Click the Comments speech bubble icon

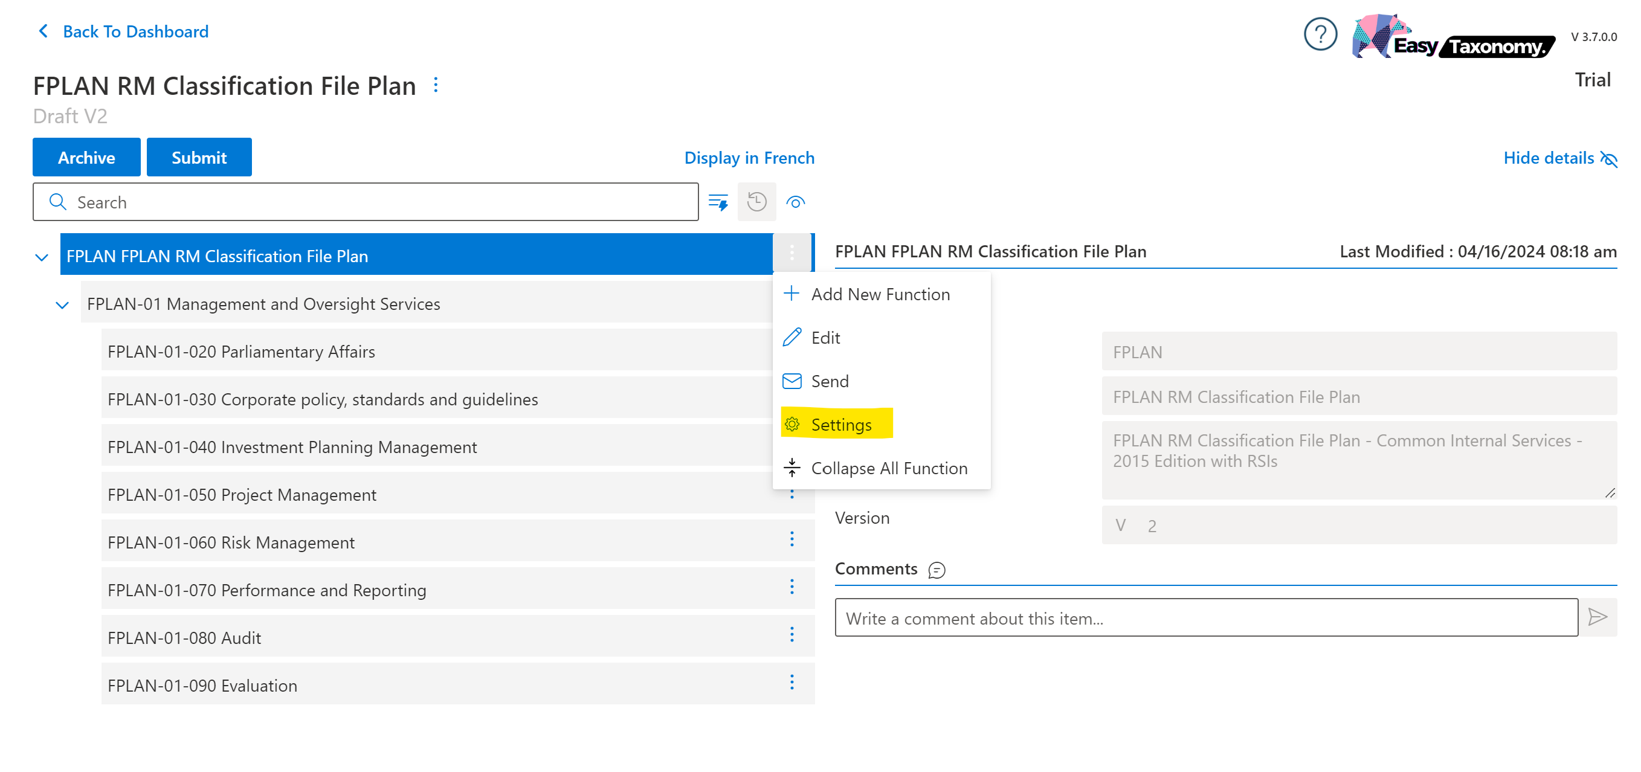[937, 570]
